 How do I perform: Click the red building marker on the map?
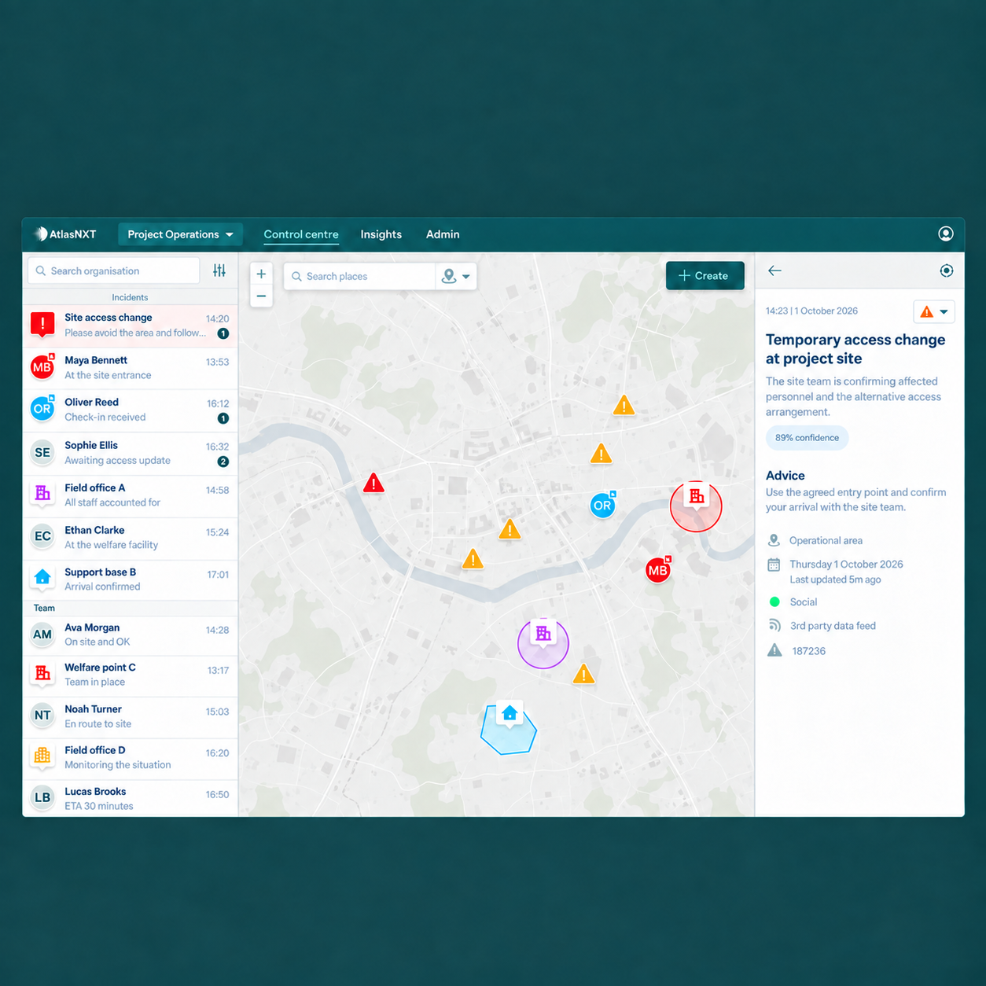696,499
